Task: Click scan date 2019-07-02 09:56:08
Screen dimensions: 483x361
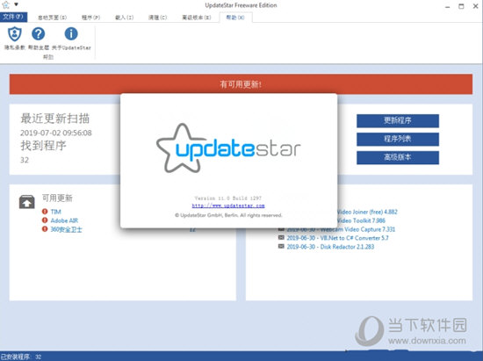Action: (55, 133)
